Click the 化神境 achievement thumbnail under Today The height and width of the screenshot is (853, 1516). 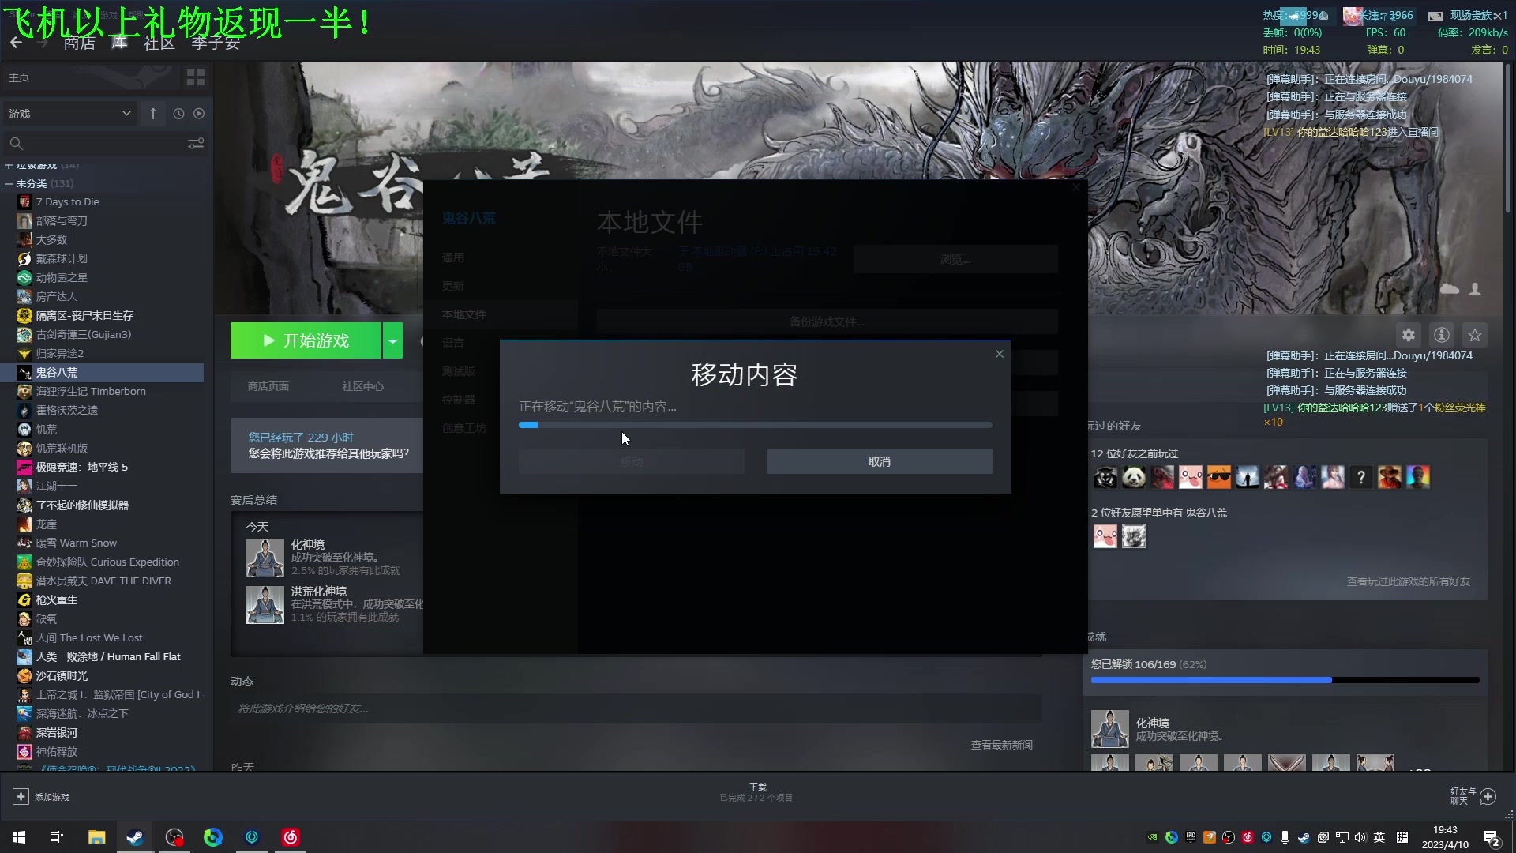(x=265, y=558)
